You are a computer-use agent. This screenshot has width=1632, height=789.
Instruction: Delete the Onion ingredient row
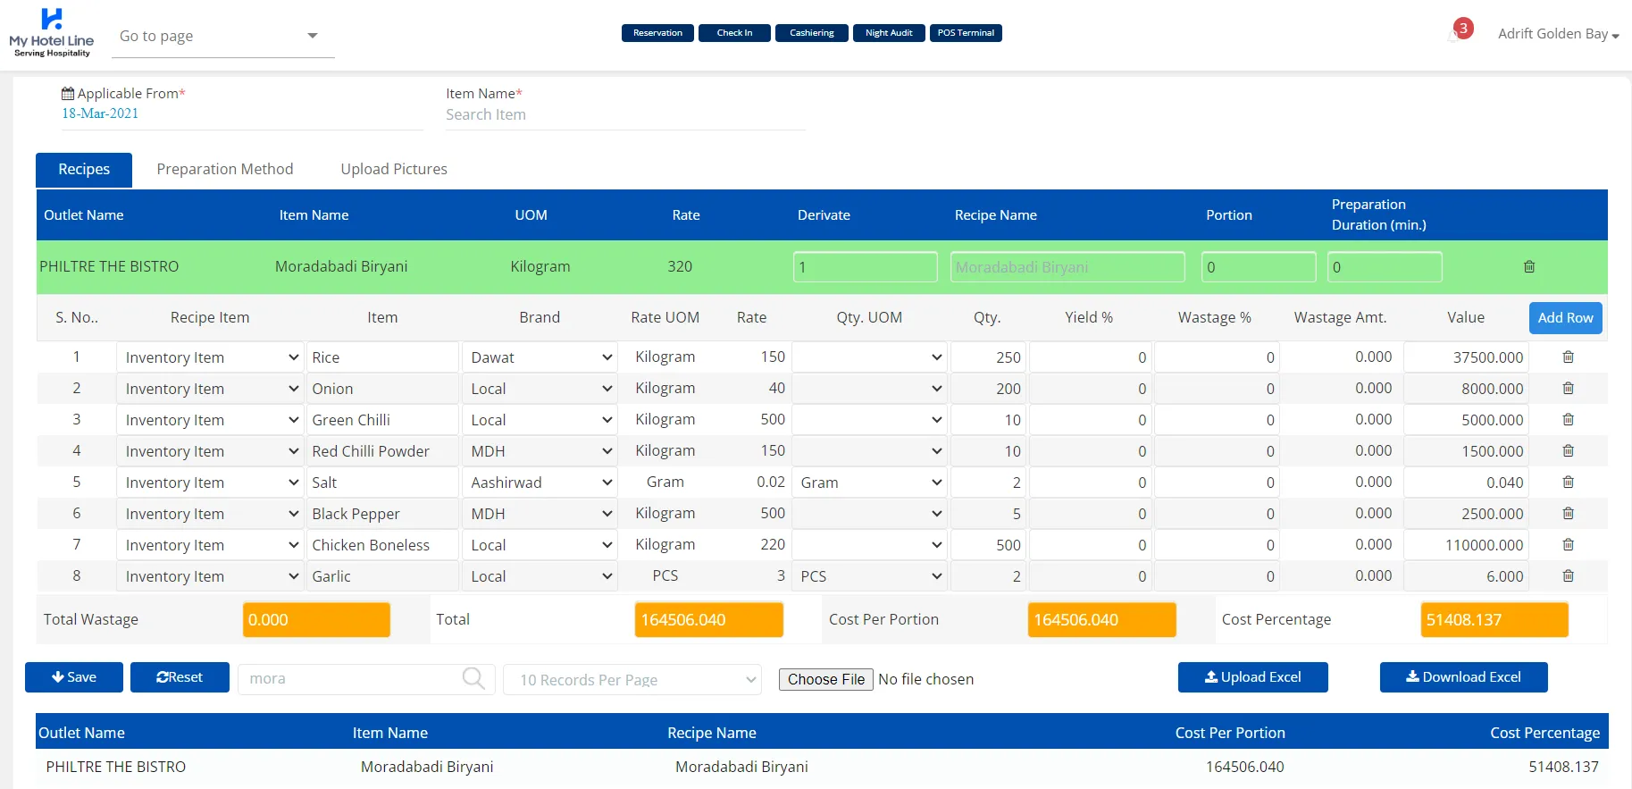point(1568,389)
